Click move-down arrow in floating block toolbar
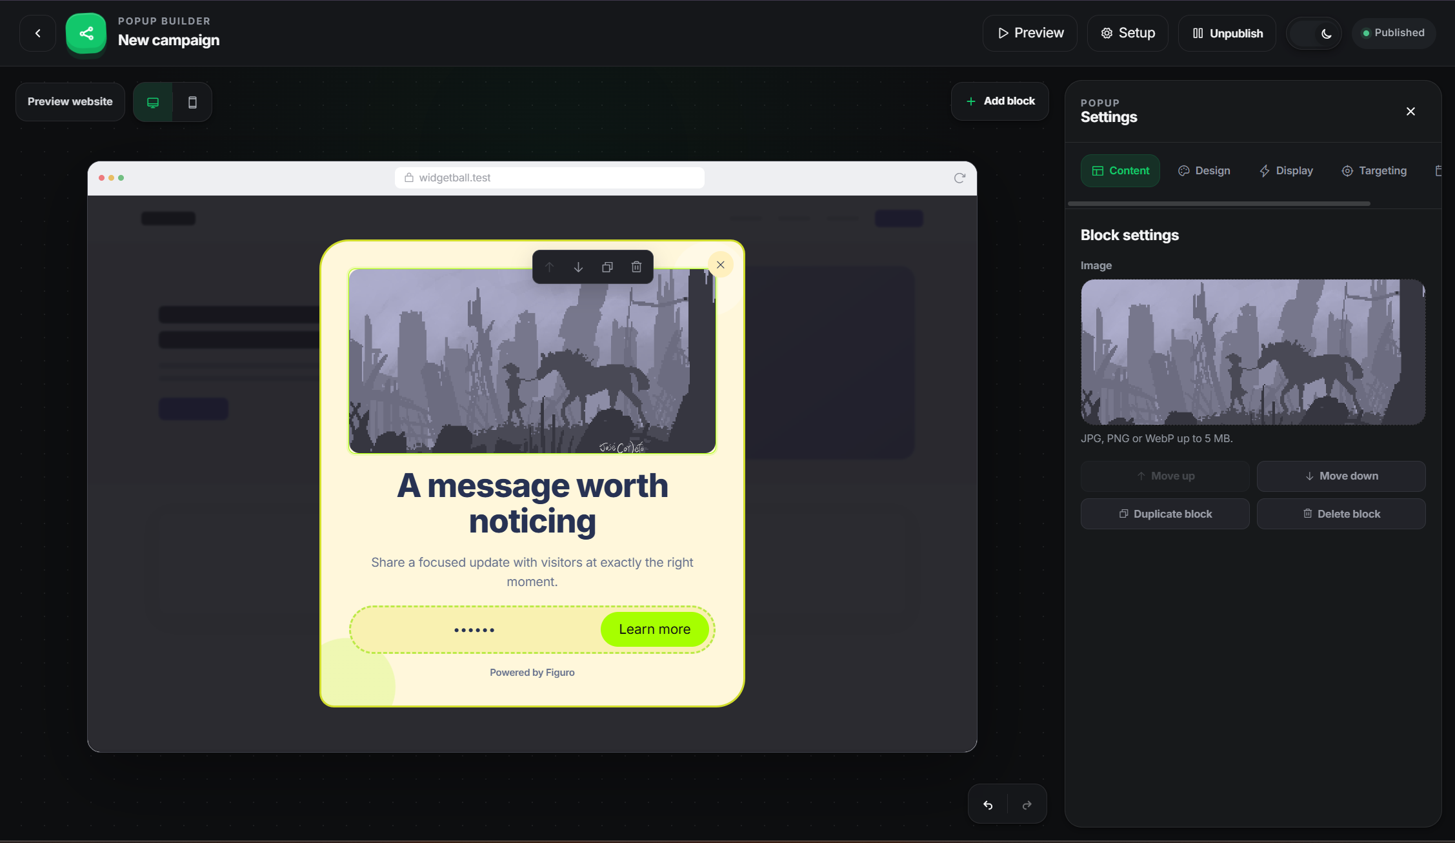This screenshot has width=1455, height=843. click(x=578, y=267)
